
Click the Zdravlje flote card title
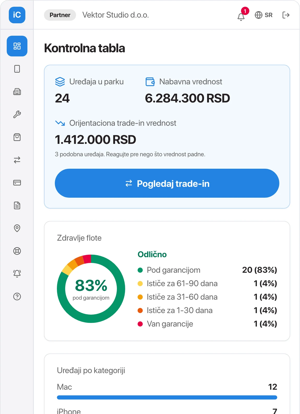click(x=79, y=238)
